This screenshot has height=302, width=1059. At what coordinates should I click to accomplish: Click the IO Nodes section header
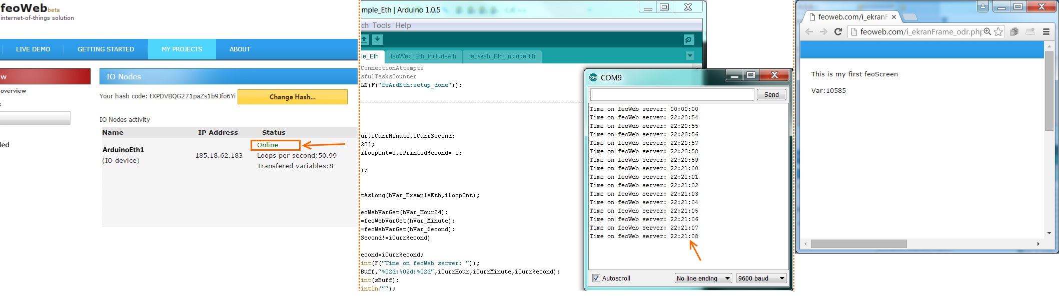click(229, 76)
